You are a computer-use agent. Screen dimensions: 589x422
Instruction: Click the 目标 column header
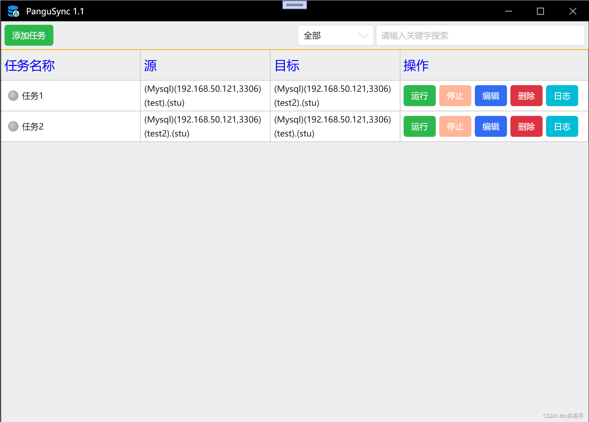335,65
